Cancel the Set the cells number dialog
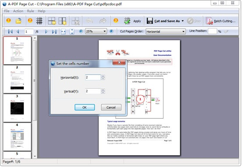242x167 pixels. tap(111, 107)
